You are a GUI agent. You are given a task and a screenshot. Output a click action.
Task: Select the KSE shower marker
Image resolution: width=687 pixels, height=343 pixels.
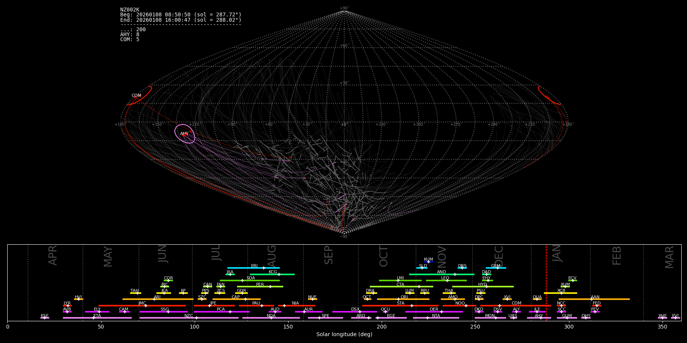click(45, 318)
